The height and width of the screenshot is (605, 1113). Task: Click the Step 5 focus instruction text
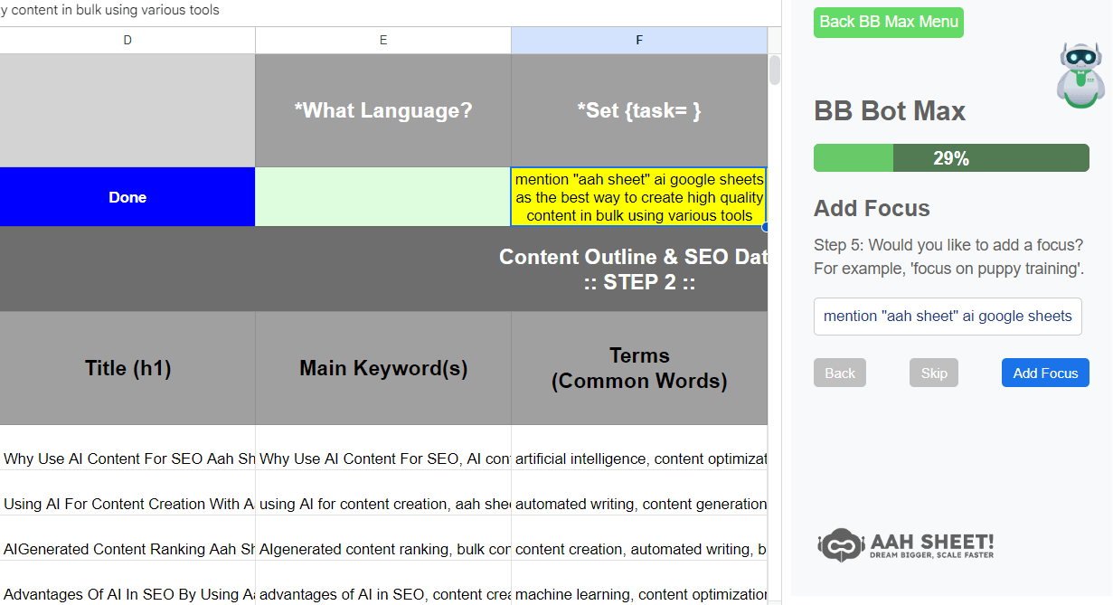click(948, 257)
